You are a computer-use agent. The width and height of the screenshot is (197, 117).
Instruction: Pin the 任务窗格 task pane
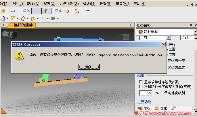click(191, 25)
